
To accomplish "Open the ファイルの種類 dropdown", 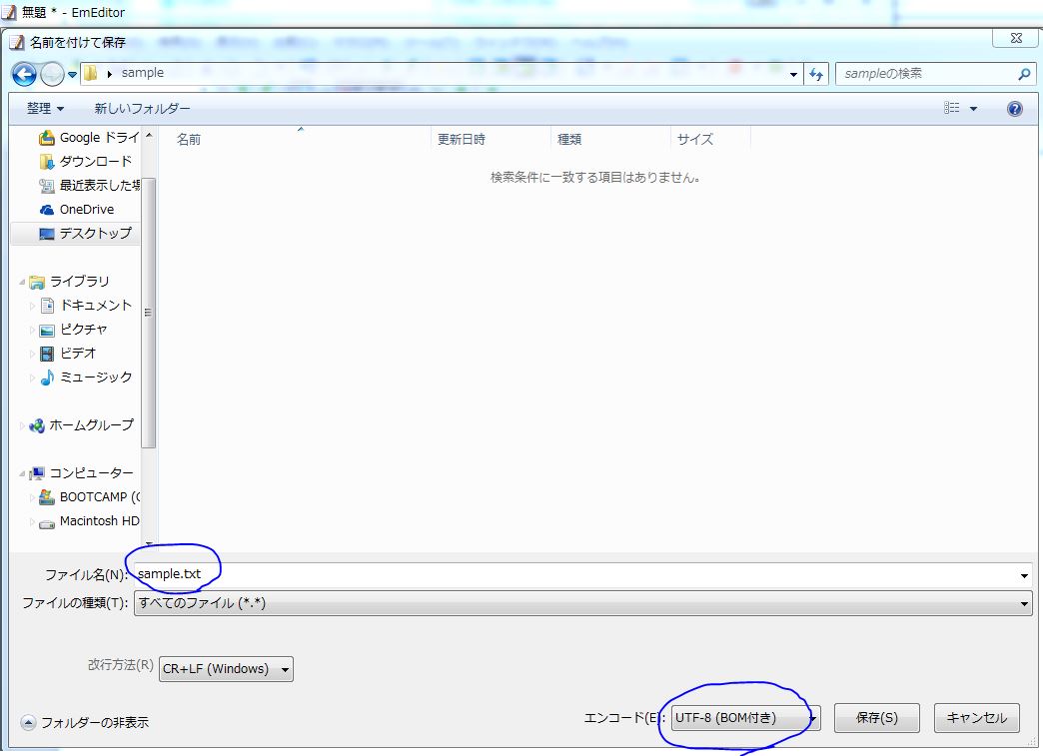I will 582,603.
